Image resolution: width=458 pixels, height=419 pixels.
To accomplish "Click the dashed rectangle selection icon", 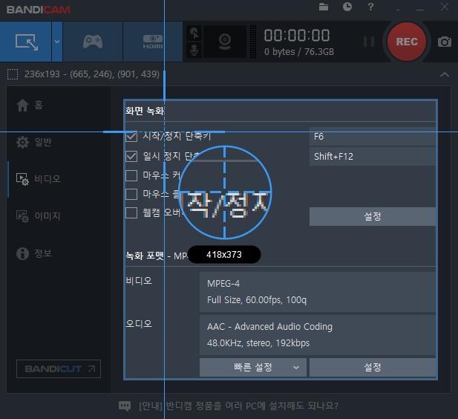I will click(13, 74).
